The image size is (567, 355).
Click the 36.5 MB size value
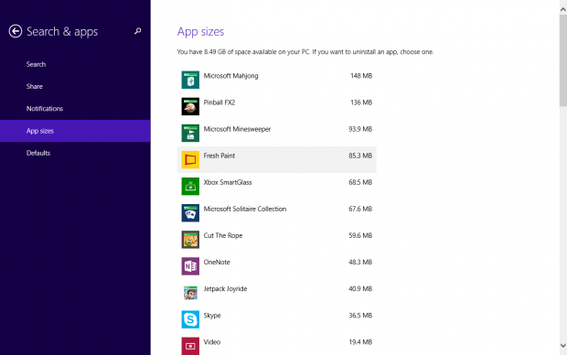(x=360, y=315)
